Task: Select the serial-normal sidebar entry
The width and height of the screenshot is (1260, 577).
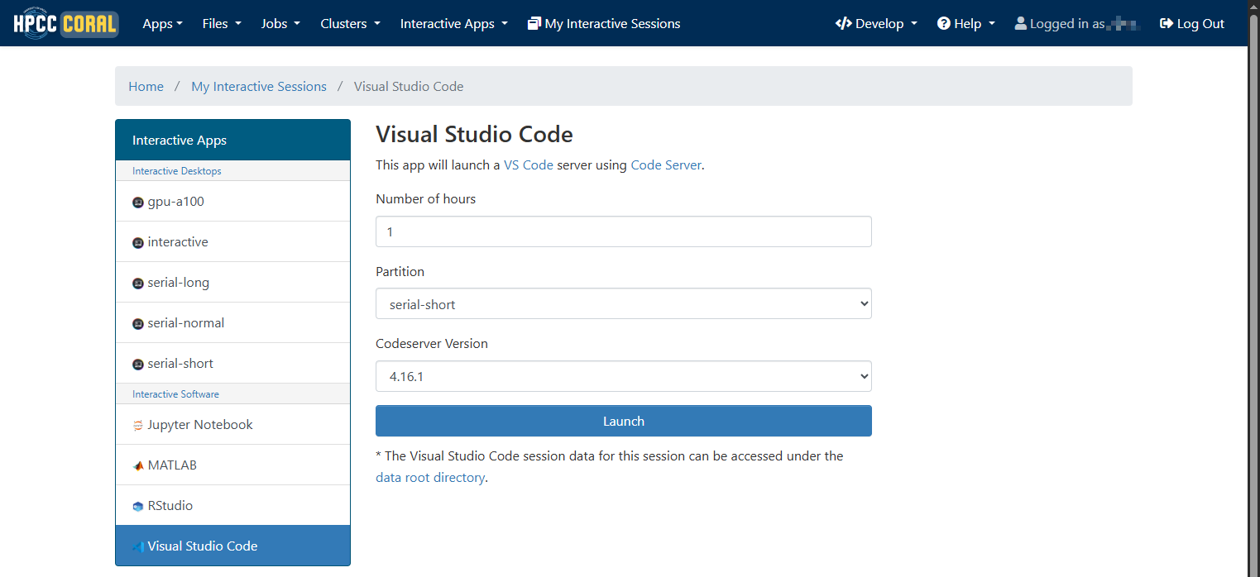Action: click(x=232, y=322)
